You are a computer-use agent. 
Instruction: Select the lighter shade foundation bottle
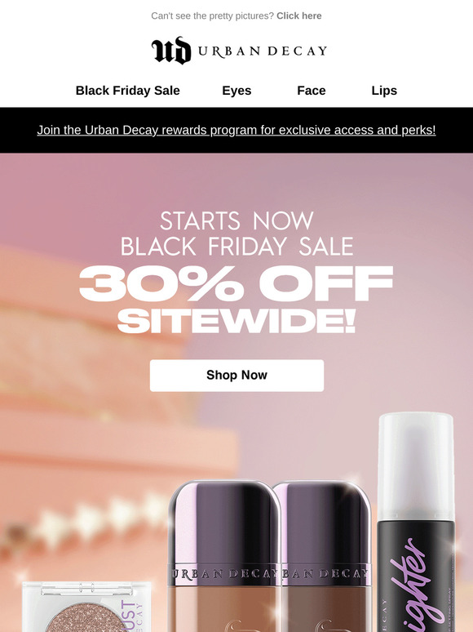point(224,556)
